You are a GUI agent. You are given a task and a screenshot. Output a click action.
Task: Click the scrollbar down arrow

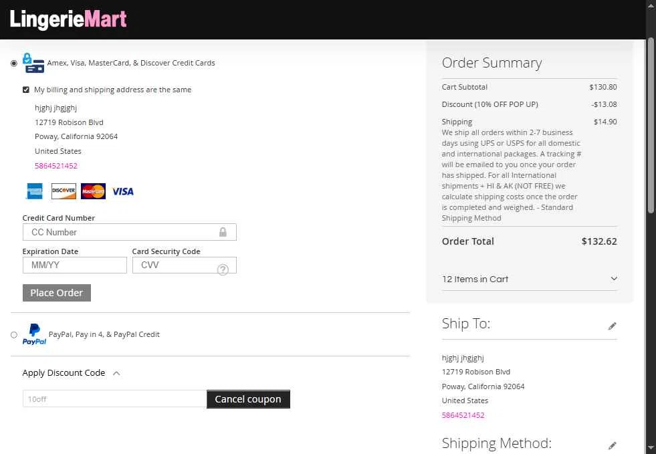point(651,449)
